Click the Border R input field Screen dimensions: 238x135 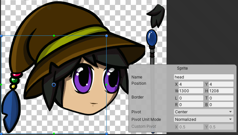click(191, 105)
